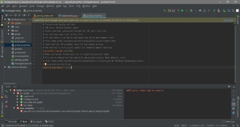Click the Scroll from Source target icon
Image resolution: width=240 pixels, height=127 pixels.
15,15
